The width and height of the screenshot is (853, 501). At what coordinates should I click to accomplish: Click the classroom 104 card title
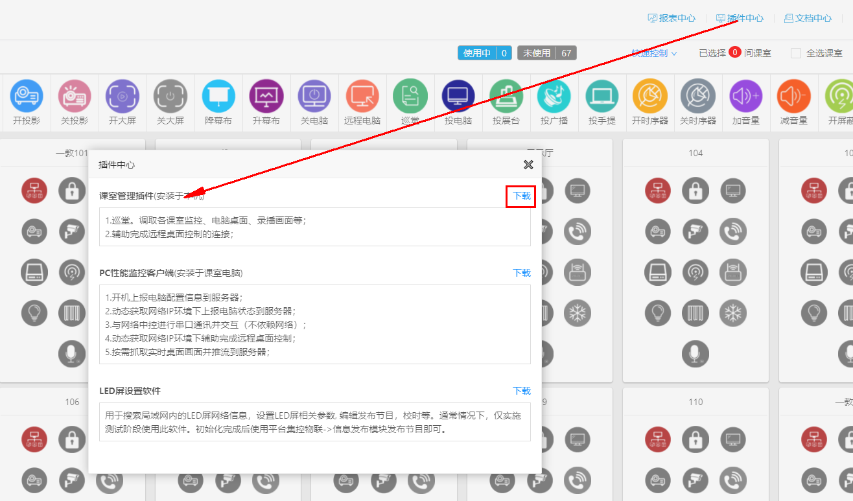pyautogui.click(x=695, y=153)
